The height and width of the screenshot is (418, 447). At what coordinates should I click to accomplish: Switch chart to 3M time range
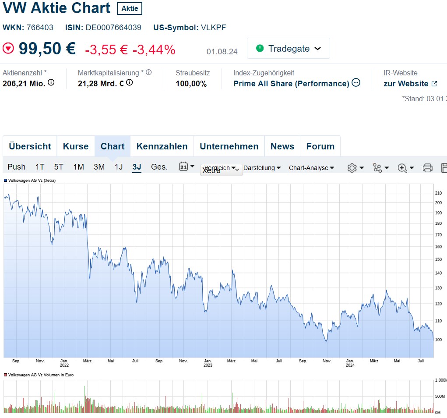[x=99, y=167]
